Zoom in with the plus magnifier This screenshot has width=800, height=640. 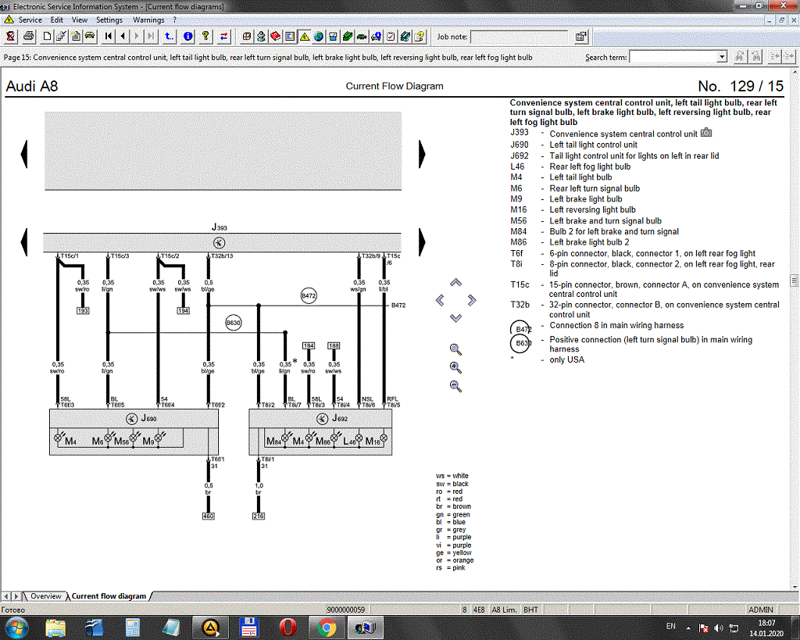(x=455, y=367)
